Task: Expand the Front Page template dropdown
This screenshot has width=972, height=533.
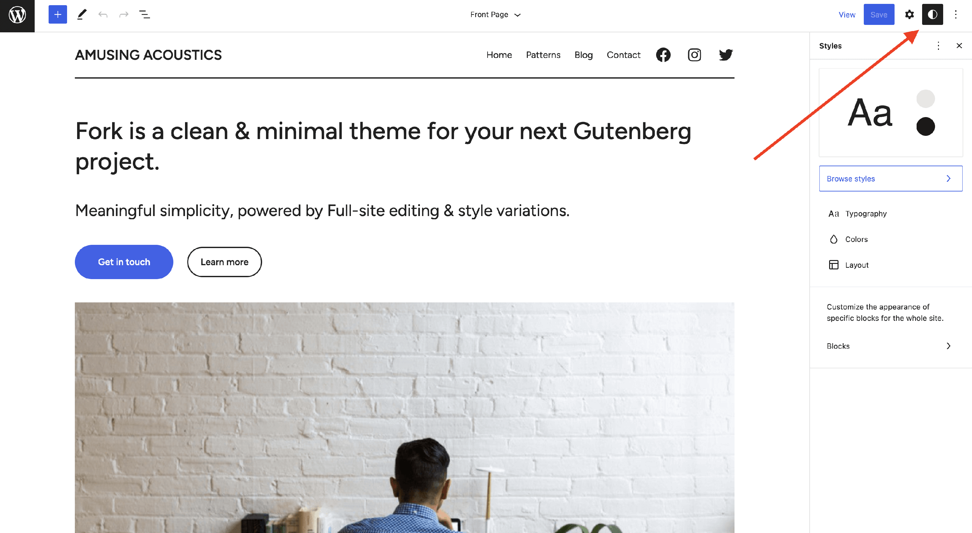Action: click(495, 15)
